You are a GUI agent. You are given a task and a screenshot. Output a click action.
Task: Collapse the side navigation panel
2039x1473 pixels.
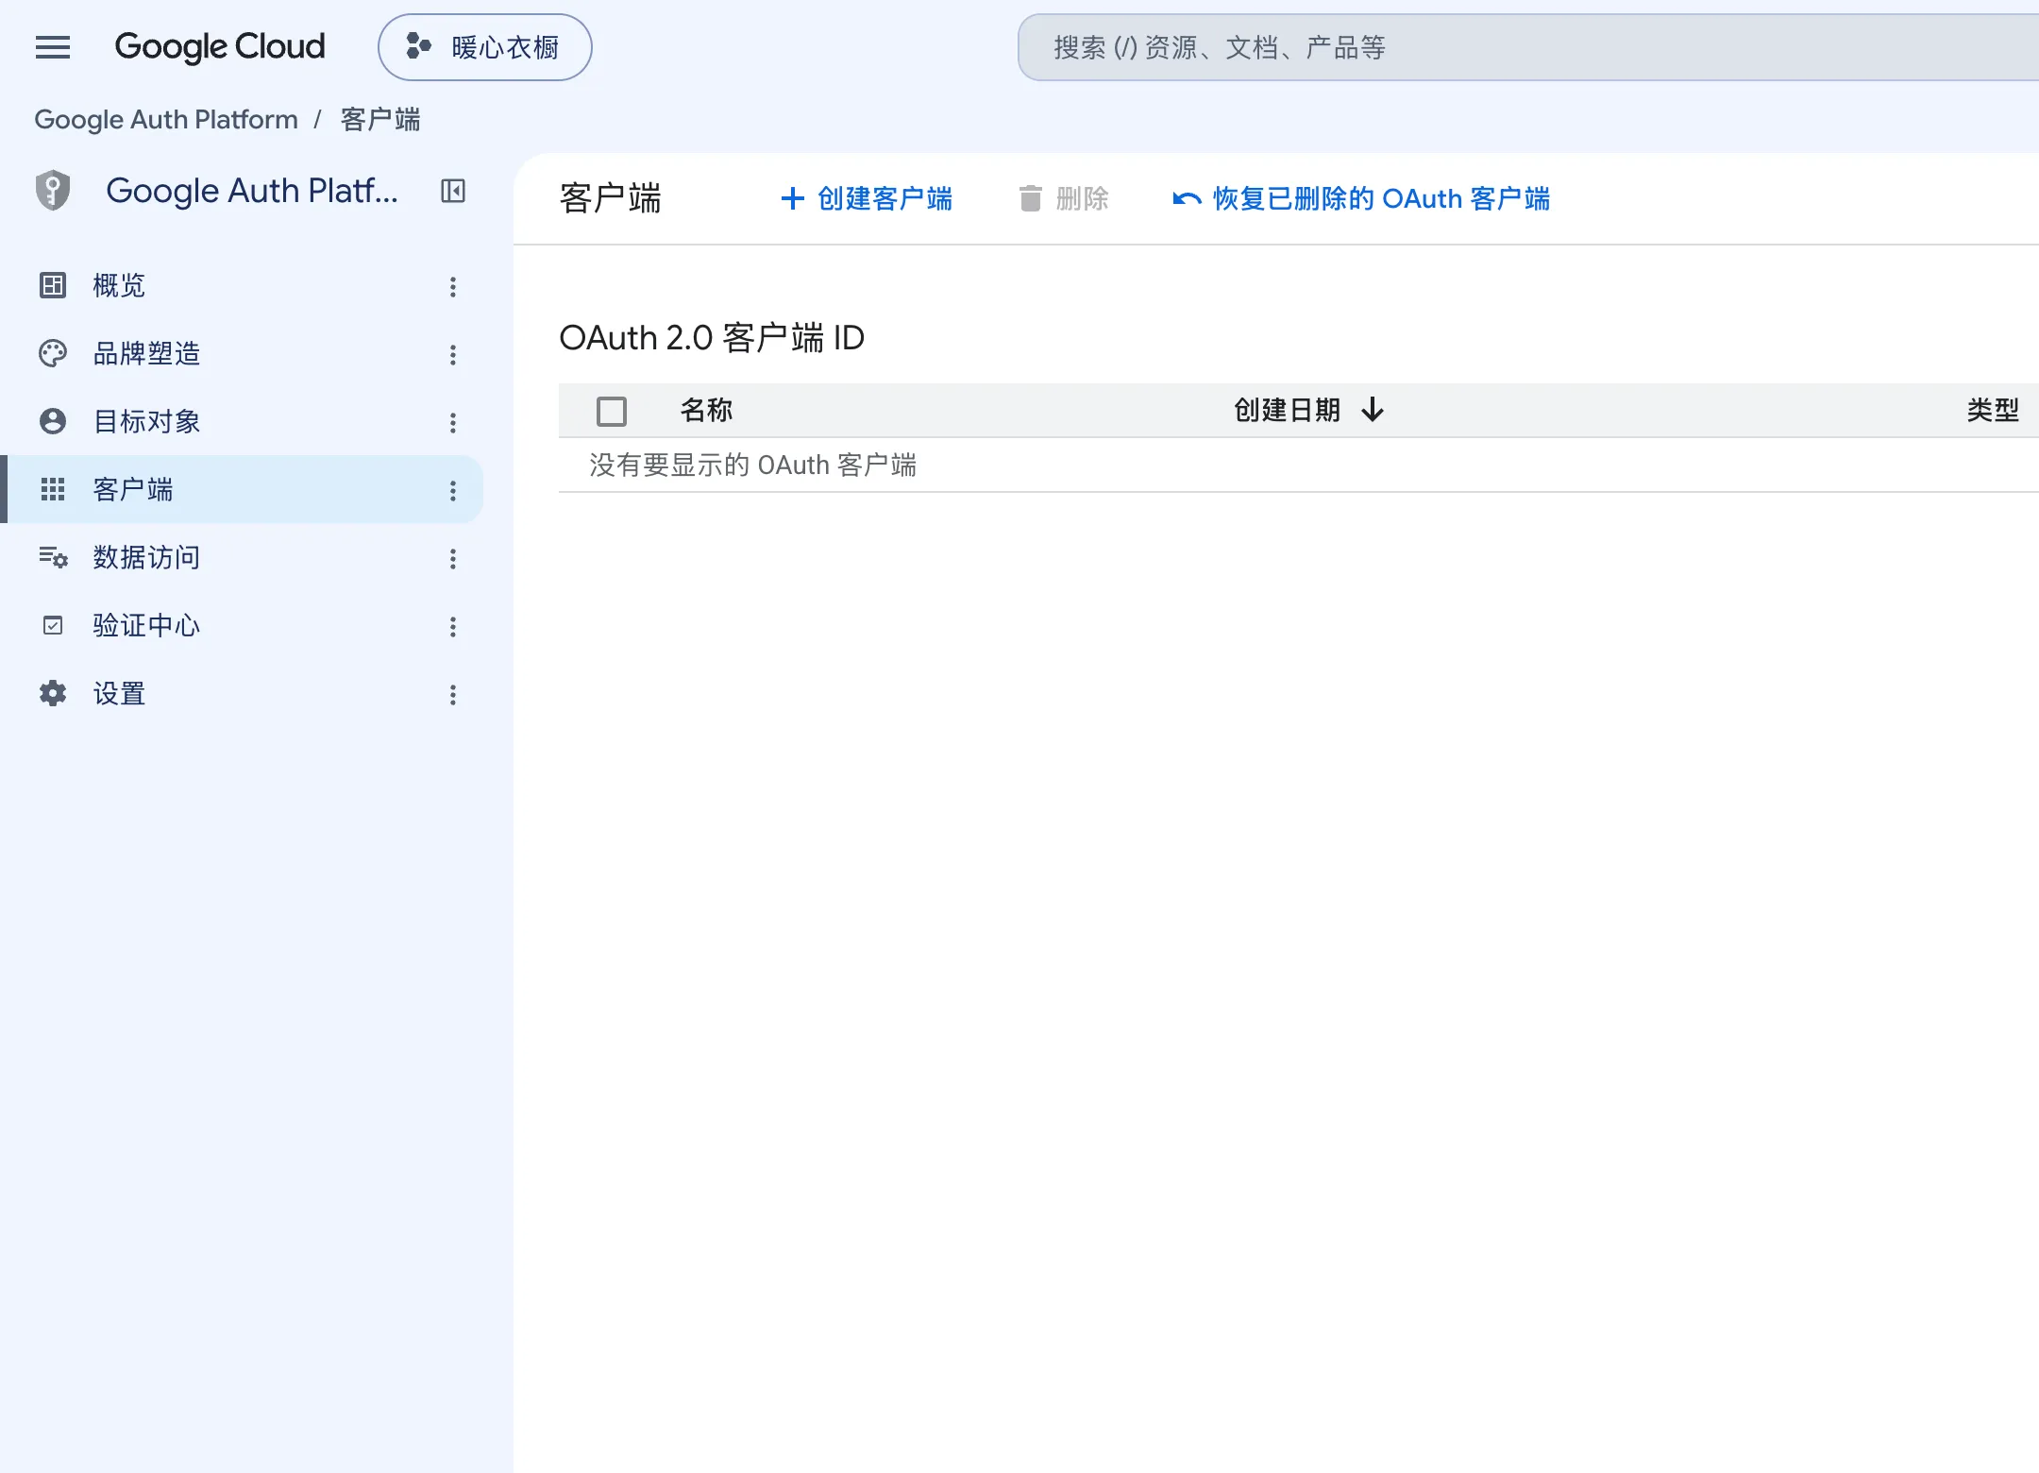[453, 192]
